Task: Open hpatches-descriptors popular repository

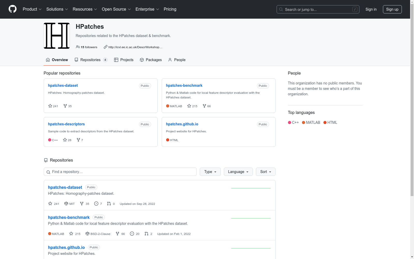Action: 66,124
